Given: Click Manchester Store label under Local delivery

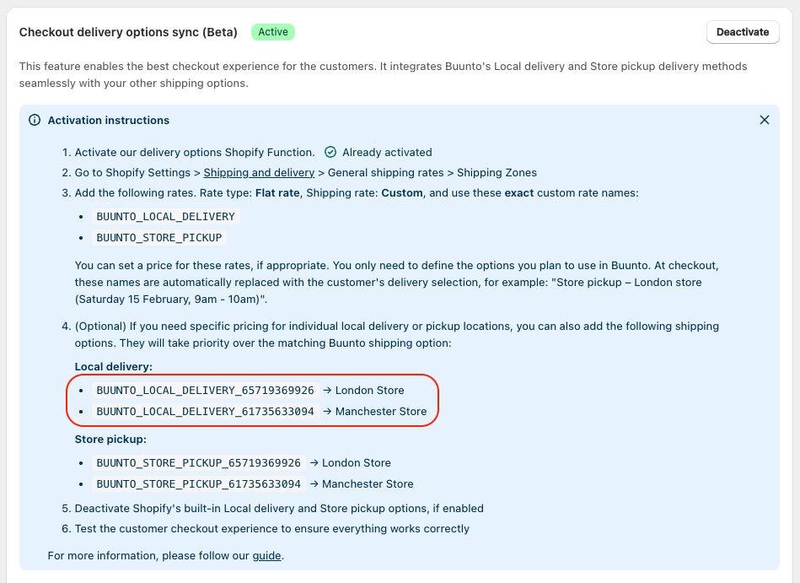Looking at the screenshot, I should 381,411.
